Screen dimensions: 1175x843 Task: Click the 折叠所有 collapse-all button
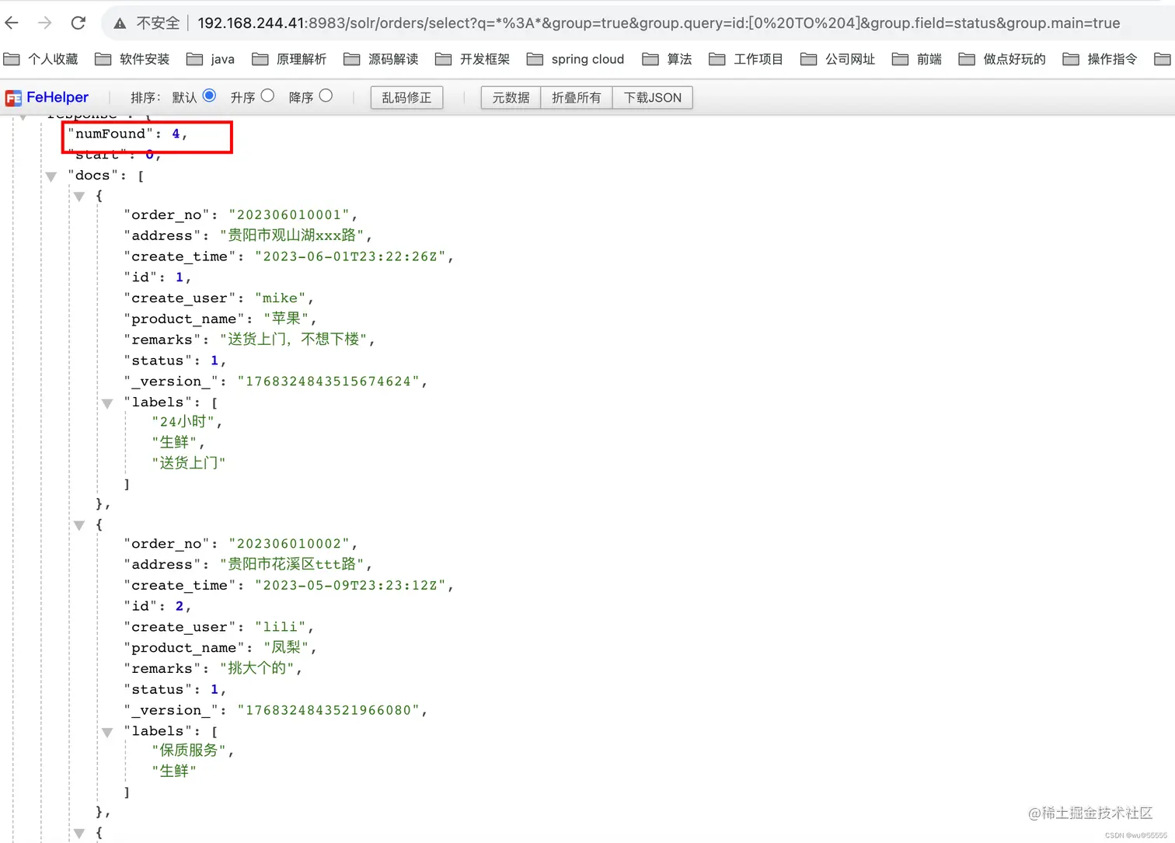576,98
